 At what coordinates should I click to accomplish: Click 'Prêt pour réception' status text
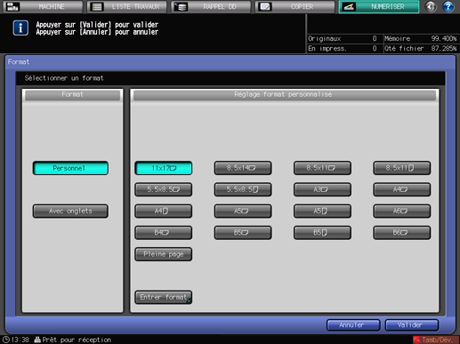(77, 340)
